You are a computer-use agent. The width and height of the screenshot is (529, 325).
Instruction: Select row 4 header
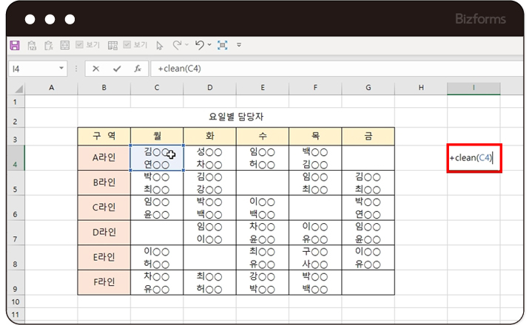16,158
